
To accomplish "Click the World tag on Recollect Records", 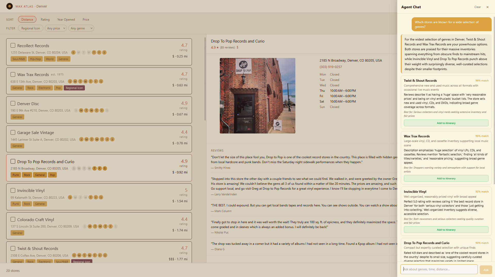I will point(50,59).
